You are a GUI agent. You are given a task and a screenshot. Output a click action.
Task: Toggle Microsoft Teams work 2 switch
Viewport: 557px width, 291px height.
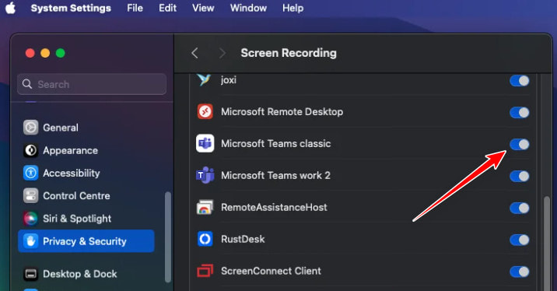pos(520,177)
